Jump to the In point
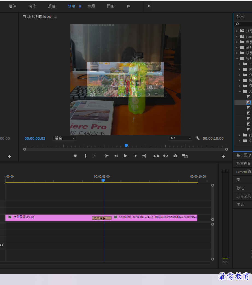The image size is (252, 285). click(x=106, y=156)
